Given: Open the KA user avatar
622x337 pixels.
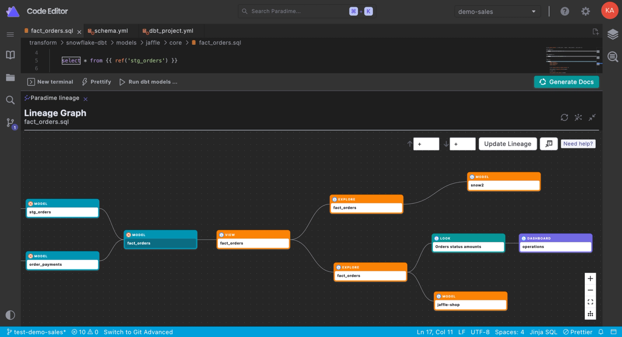Looking at the screenshot, I should (610, 11).
